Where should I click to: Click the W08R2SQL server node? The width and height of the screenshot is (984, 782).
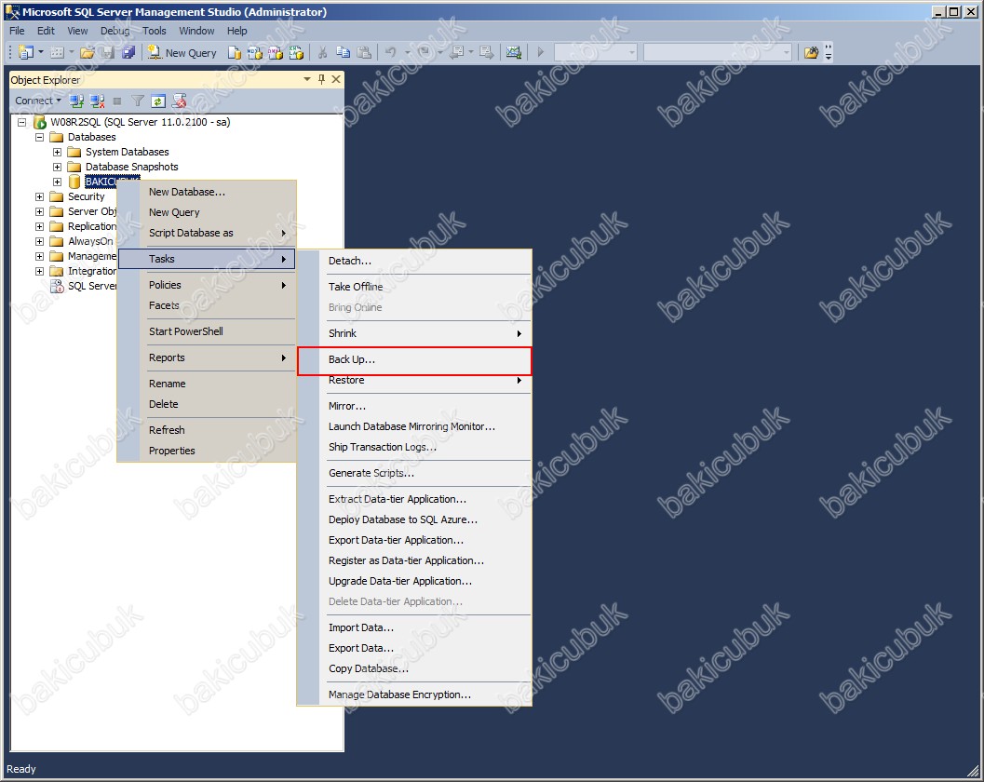point(140,122)
